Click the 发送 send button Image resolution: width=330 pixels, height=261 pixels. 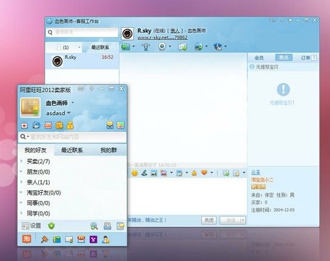231,220
